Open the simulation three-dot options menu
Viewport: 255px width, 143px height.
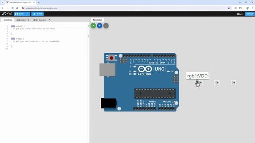click(x=106, y=25)
